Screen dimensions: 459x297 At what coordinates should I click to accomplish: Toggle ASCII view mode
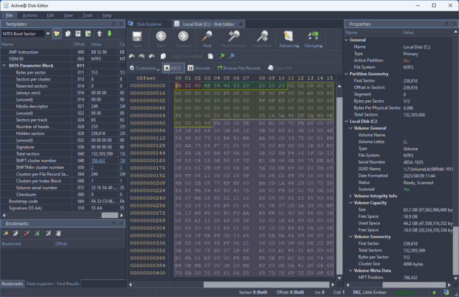pos(173,68)
